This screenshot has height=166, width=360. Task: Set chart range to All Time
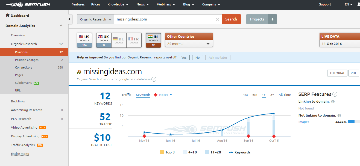[x=285, y=95]
